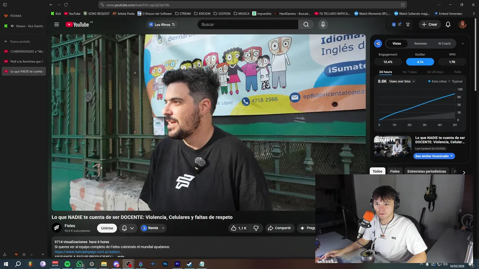Screen dimensions: 479x269
Task: Open the vidIQ list icon in header
Action: pyautogui.click(x=400, y=25)
